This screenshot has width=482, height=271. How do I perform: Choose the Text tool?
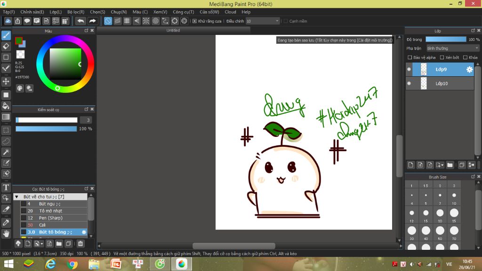click(x=6, y=187)
